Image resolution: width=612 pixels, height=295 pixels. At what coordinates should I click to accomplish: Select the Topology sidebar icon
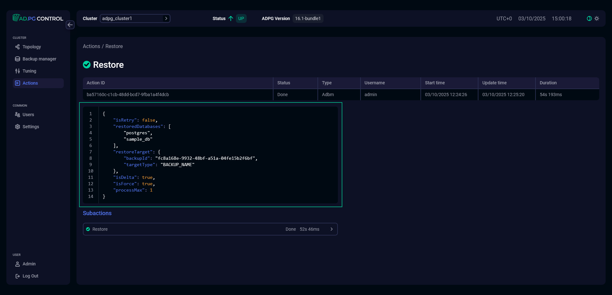point(18,47)
